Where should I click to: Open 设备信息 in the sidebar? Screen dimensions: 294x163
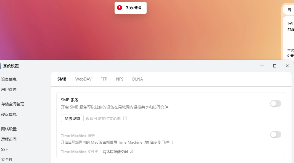tap(9, 79)
